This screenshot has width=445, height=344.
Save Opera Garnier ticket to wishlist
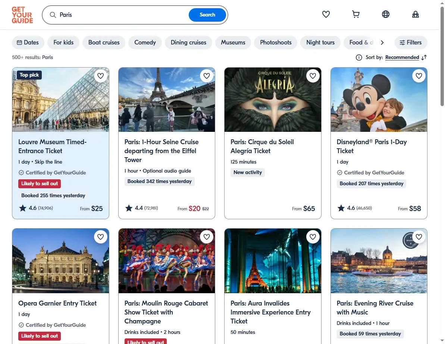[x=100, y=237]
